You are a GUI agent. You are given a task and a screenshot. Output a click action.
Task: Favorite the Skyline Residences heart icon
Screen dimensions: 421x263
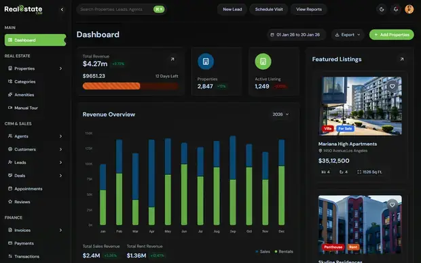[392, 205]
